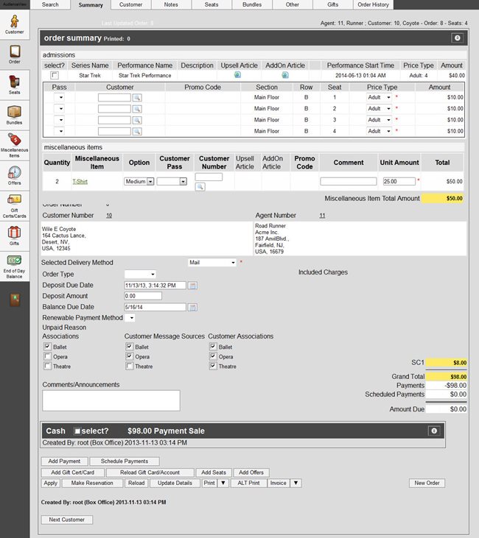
Task: Search customer for seat 3 row
Action: 137,121
